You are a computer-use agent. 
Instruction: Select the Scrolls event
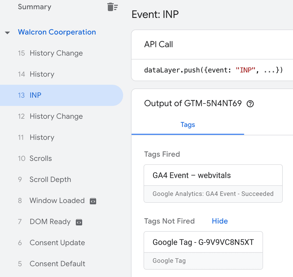point(41,158)
